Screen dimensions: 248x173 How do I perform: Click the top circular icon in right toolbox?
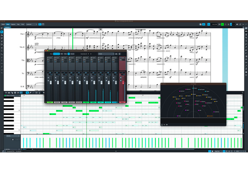click(246, 28)
